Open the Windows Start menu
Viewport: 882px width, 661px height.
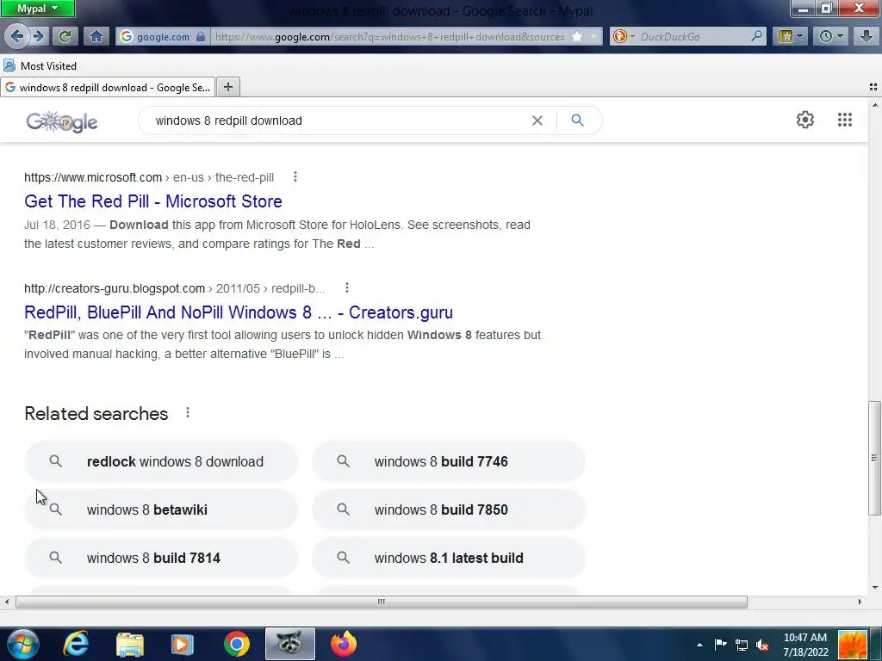click(22, 644)
